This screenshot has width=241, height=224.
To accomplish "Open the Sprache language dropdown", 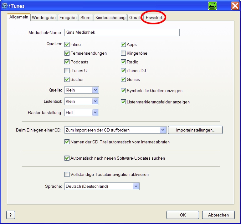I will (136, 187).
